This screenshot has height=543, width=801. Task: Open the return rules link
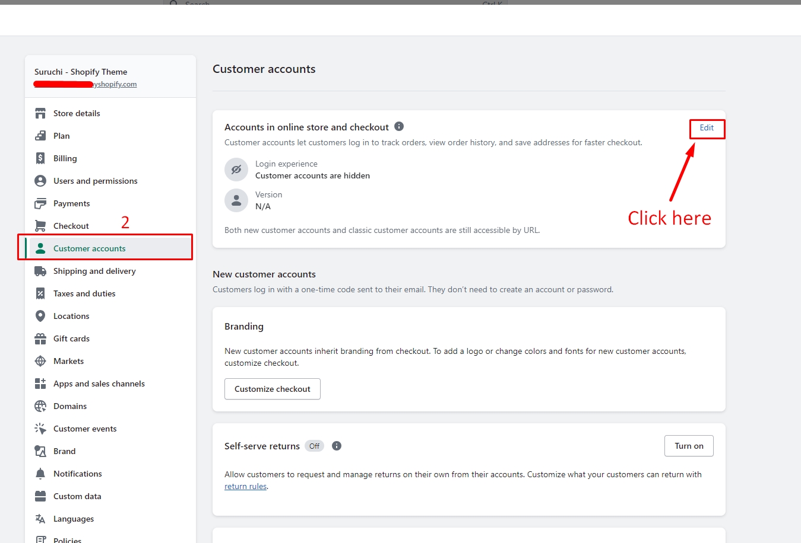click(x=245, y=487)
